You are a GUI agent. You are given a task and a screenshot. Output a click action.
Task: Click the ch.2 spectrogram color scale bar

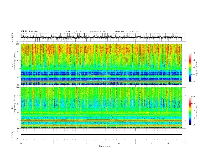point(190,111)
